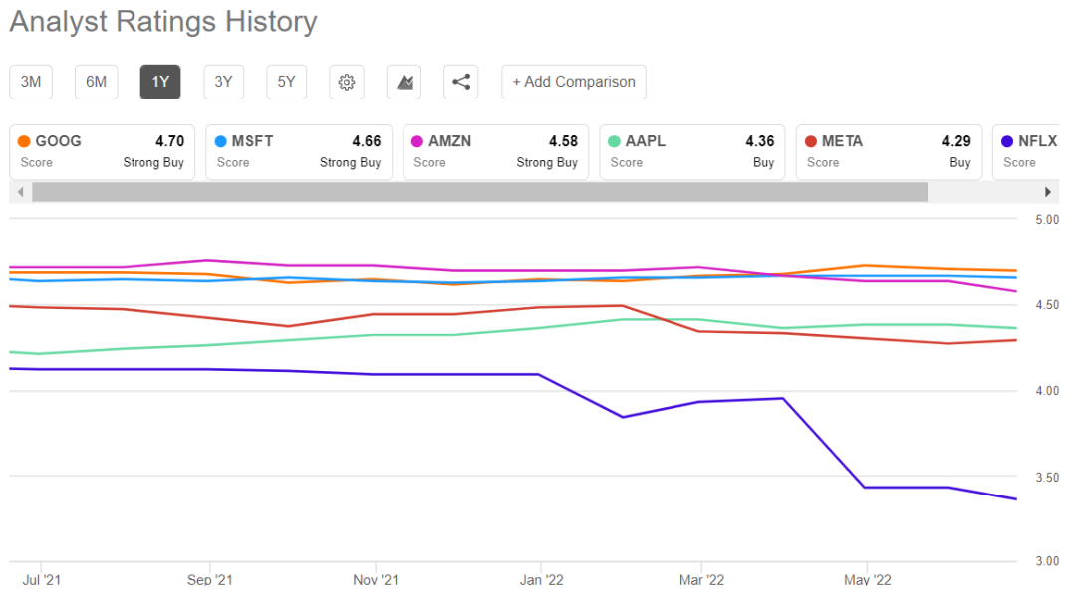This screenshot has height=594, width=1076.
Task: Click the red META legend dot
Action: pyautogui.click(x=811, y=142)
